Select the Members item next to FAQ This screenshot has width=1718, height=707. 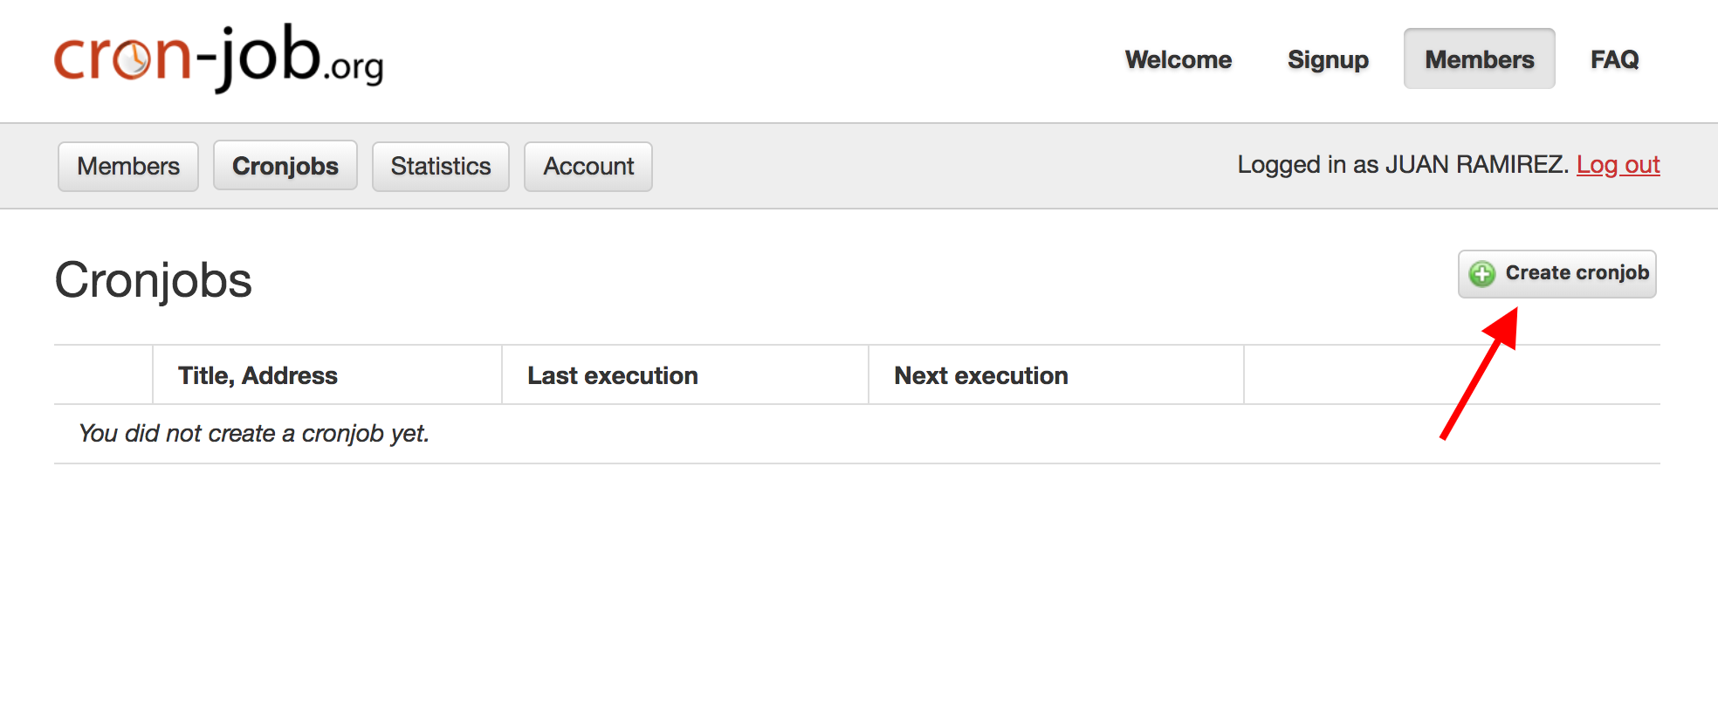click(x=1479, y=59)
